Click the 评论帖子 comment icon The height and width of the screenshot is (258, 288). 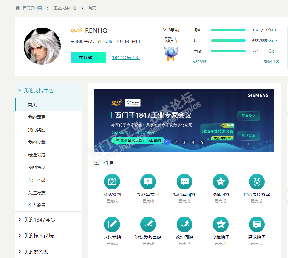[257, 224]
